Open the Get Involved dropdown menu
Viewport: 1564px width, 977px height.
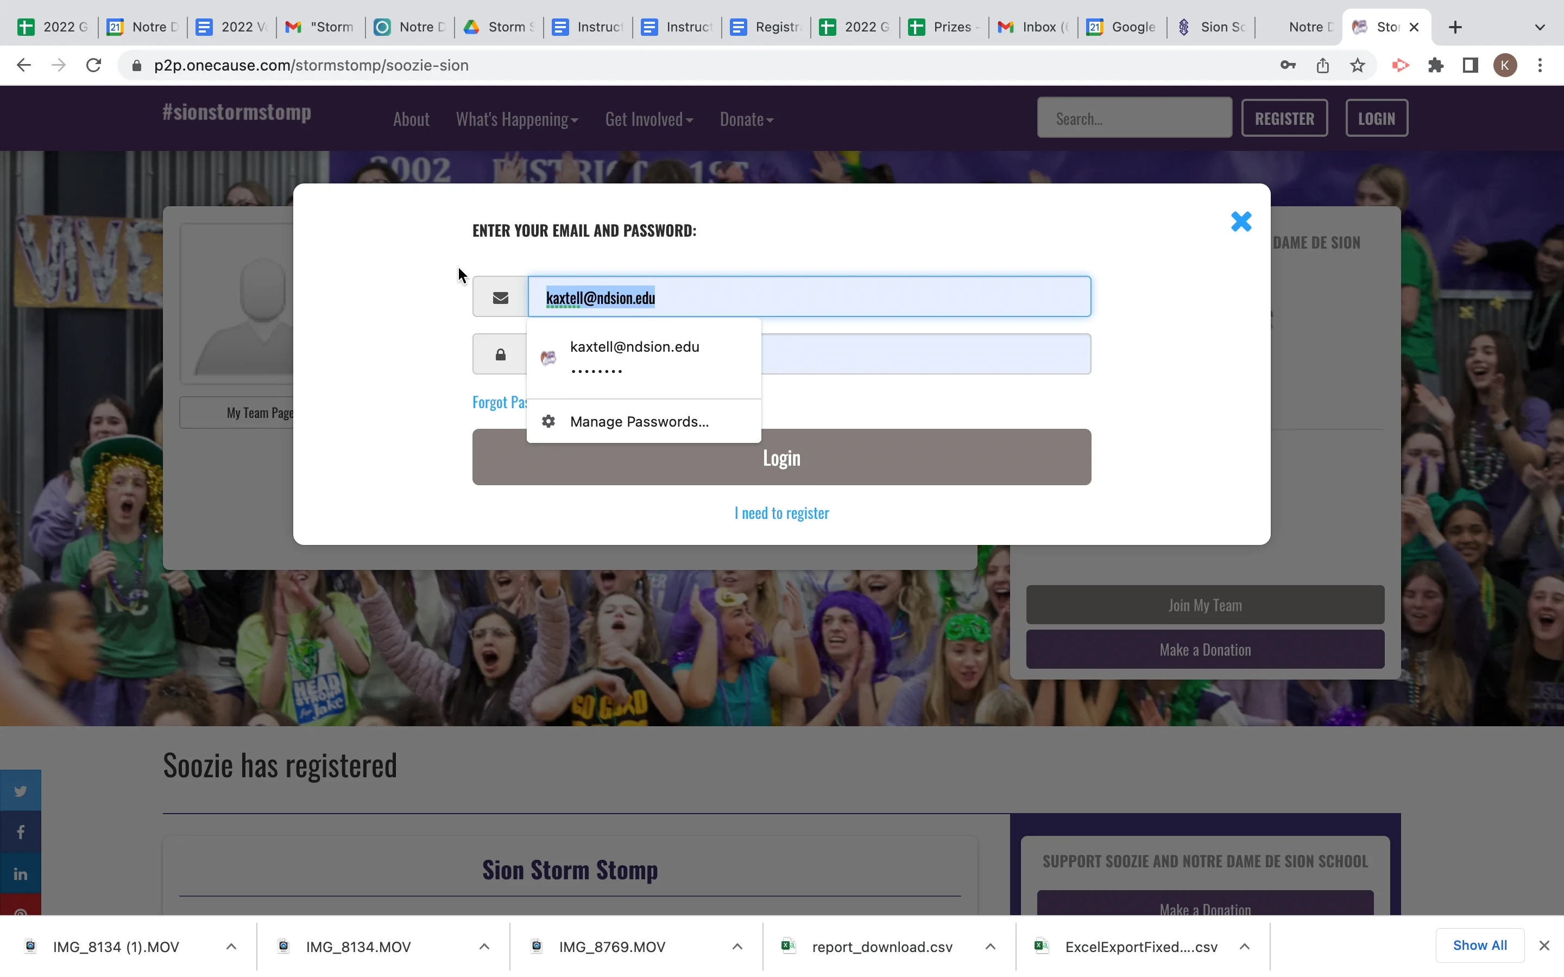(649, 119)
